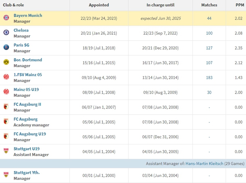Select the Assistant Manager role under Stuttgart U19
246x183 pixels.
pyautogui.click(x=31, y=155)
